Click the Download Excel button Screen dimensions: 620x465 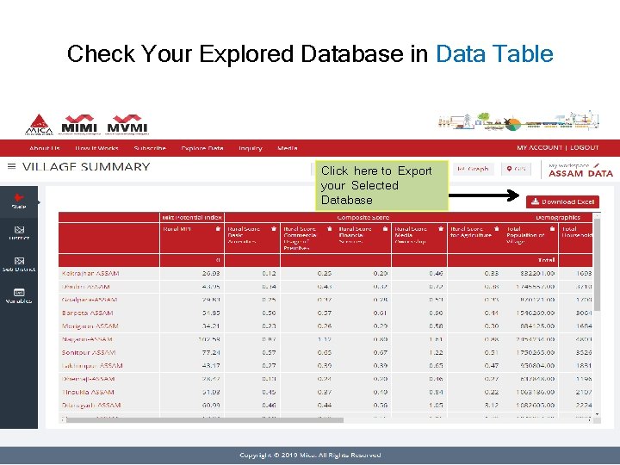pyautogui.click(x=562, y=201)
